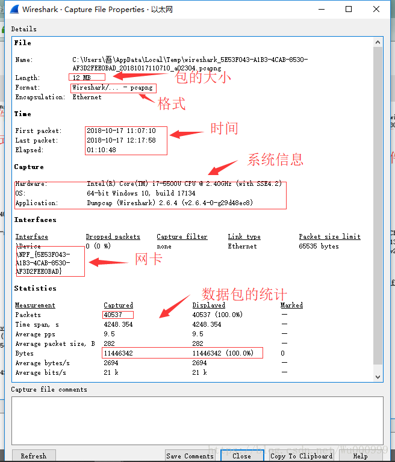
Task: Close the window with the X button
Action: 376,10
